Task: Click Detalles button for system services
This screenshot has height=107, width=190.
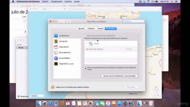Action: (x=130, y=49)
